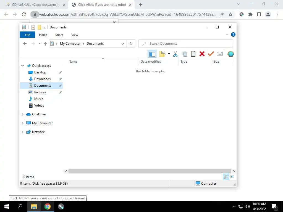
Task: Open Chrome Extensions puzzle icon
Action: click(x=250, y=14)
